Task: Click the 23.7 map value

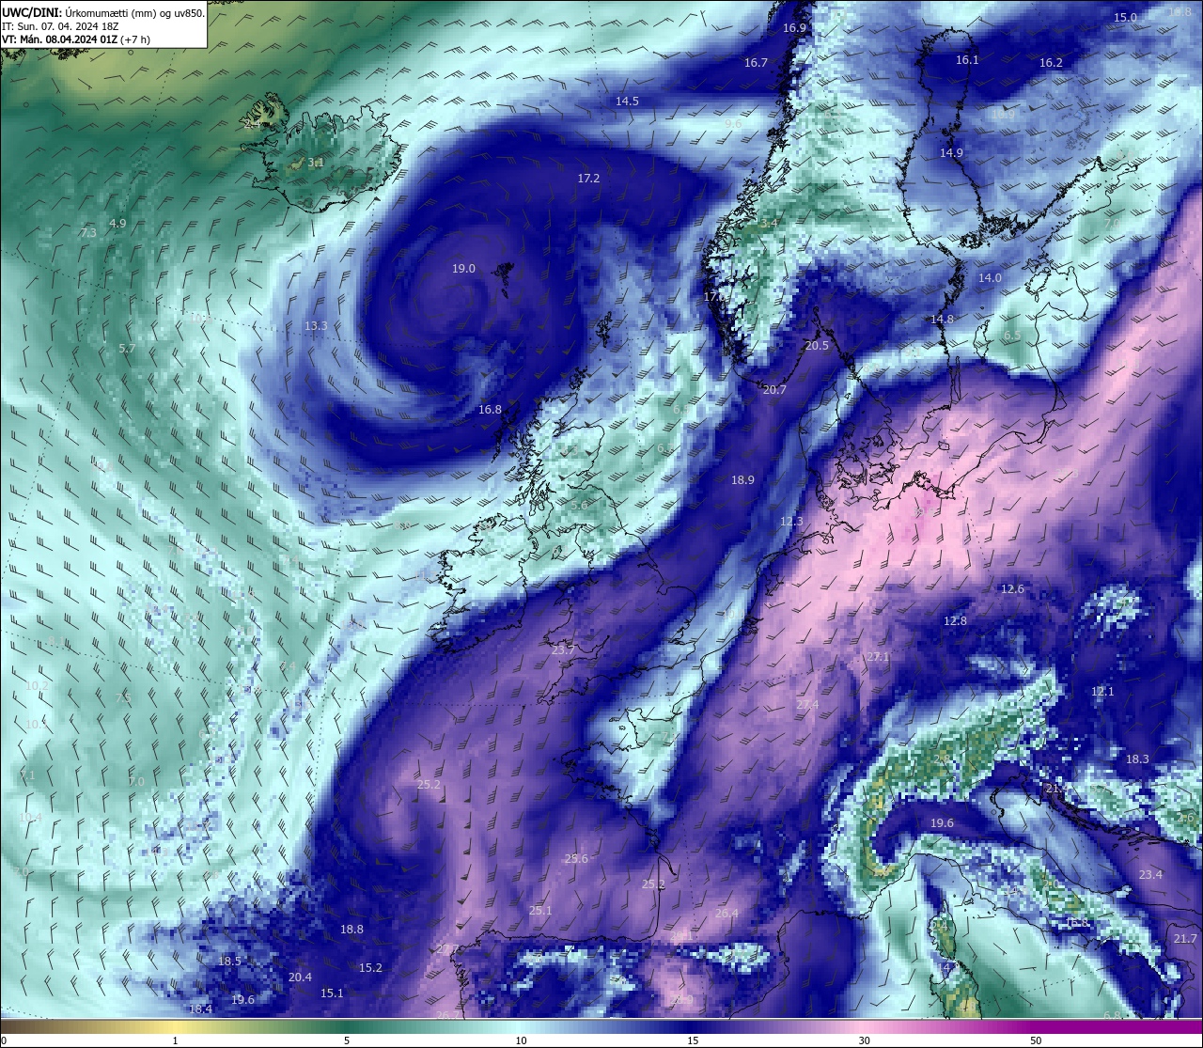Action: coord(563,650)
